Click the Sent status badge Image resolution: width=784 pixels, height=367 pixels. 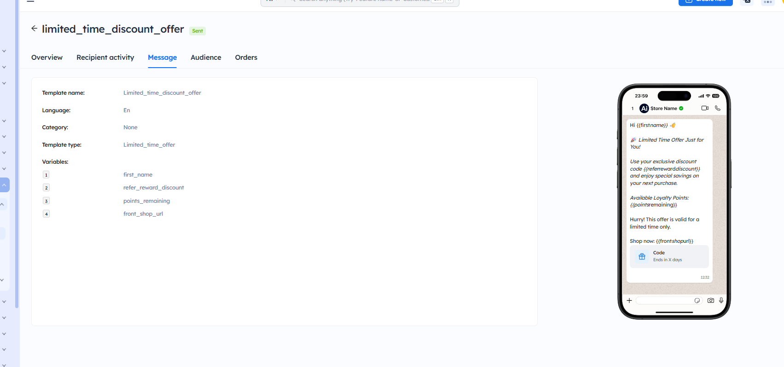tap(197, 31)
